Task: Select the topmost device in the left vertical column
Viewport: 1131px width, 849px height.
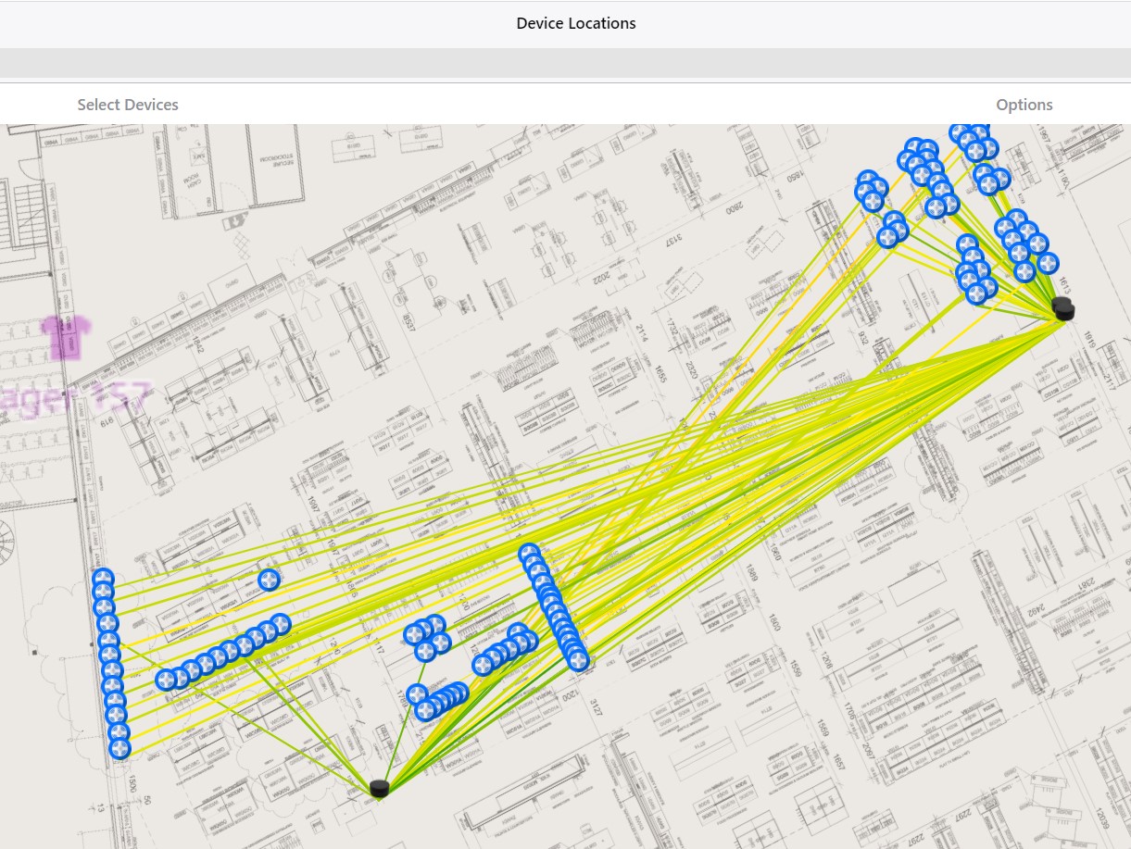Action: pyautogui.click(x=103, y=580)
